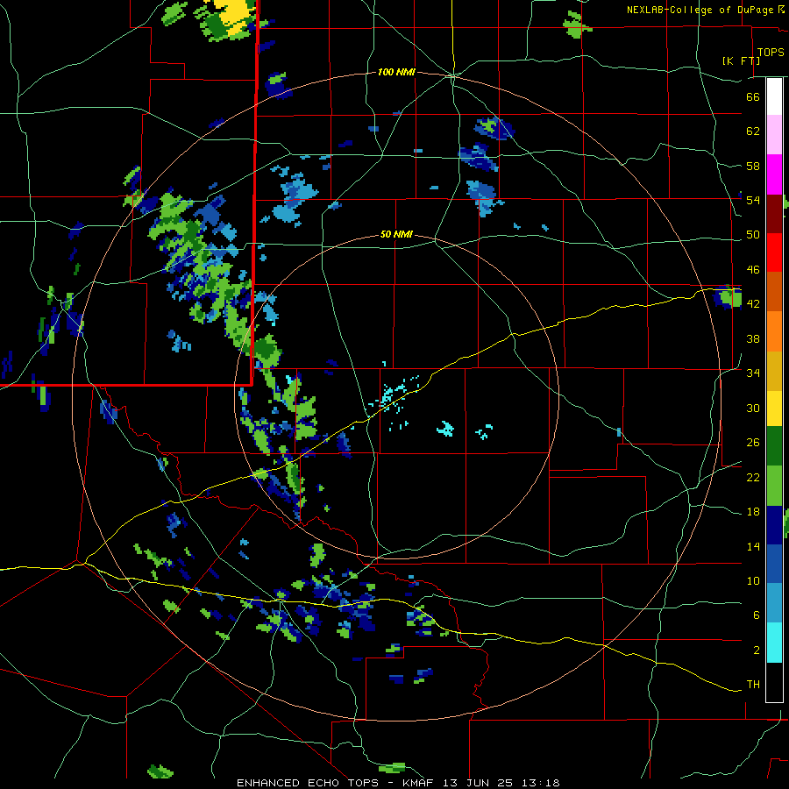Click the legend value '62'
The width and height of the screenshot is (789, 789).
753,131
